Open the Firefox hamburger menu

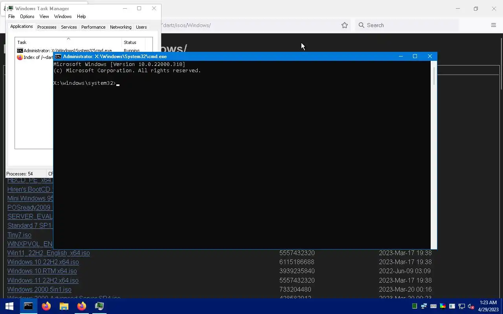494,25
